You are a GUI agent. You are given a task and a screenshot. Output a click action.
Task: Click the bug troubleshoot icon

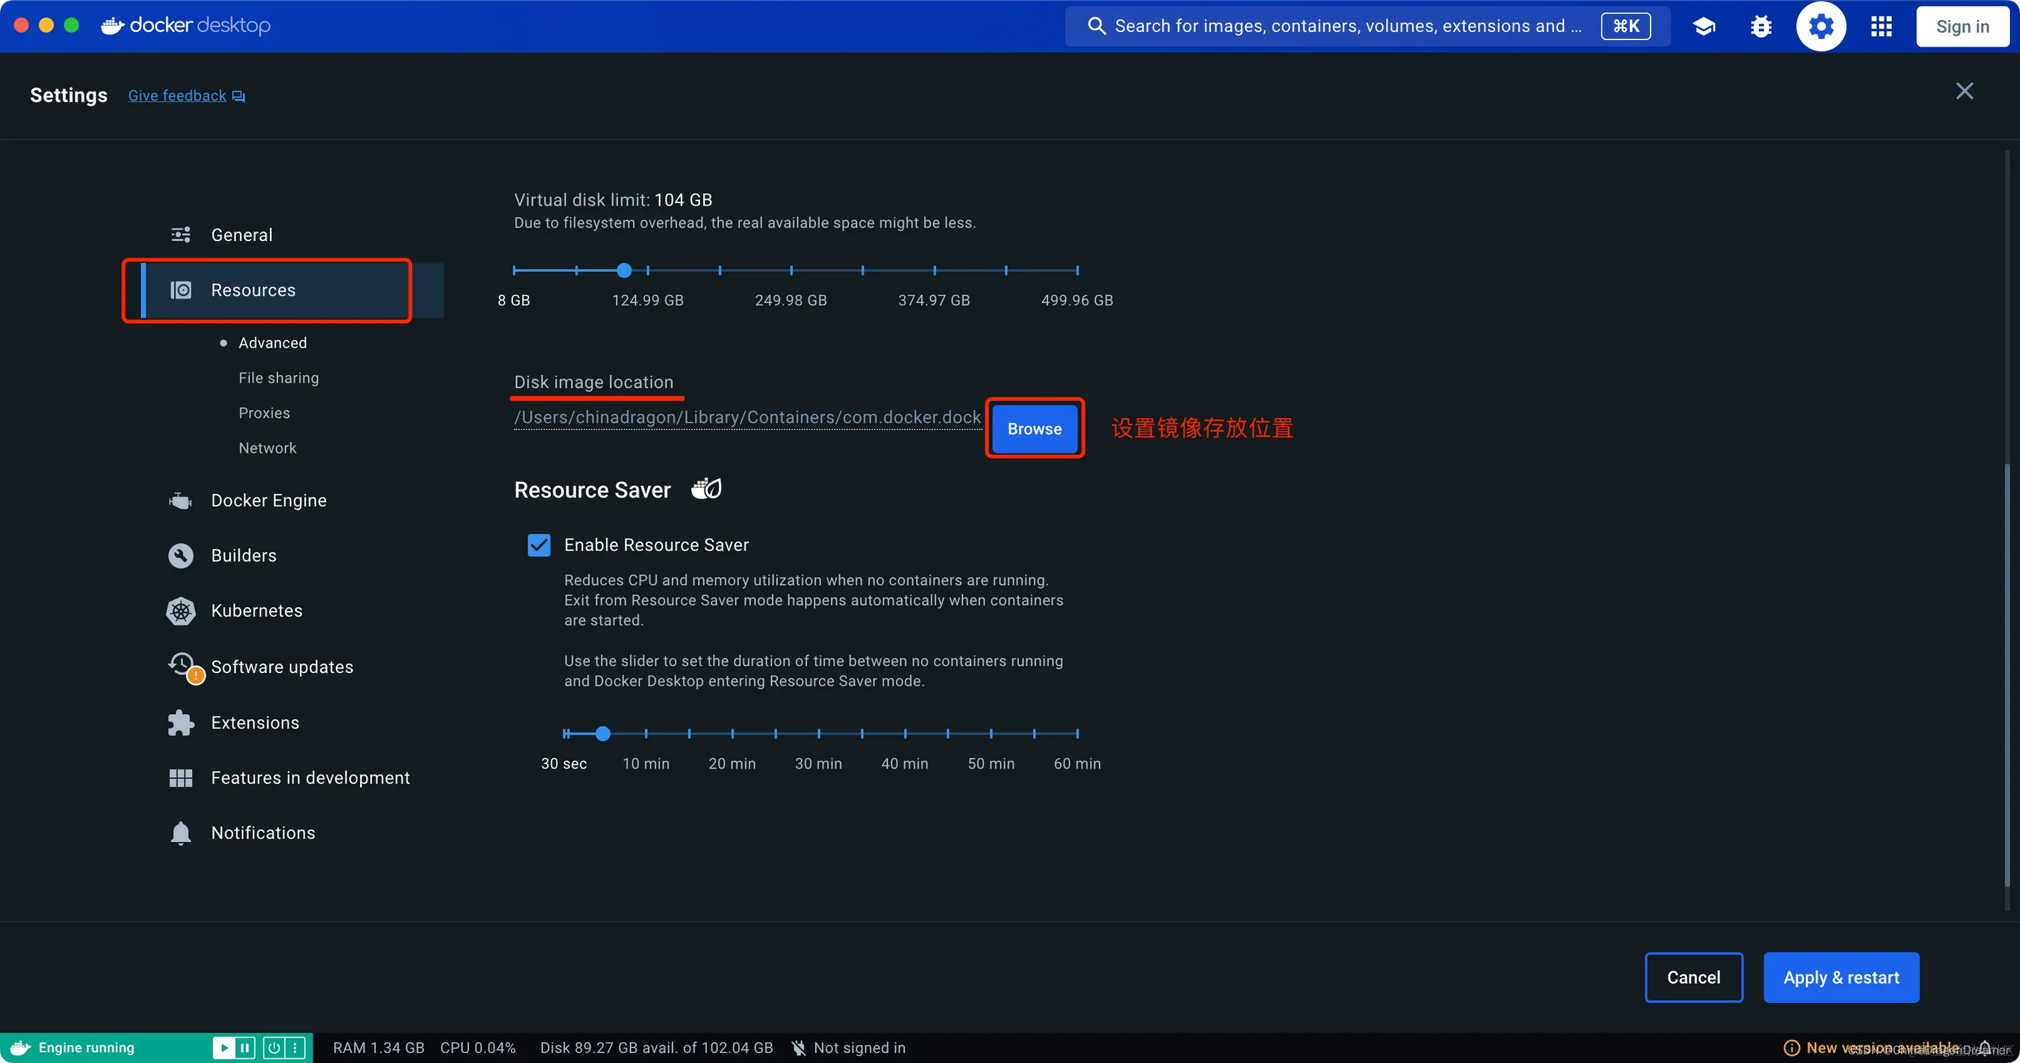[1761, 27]
